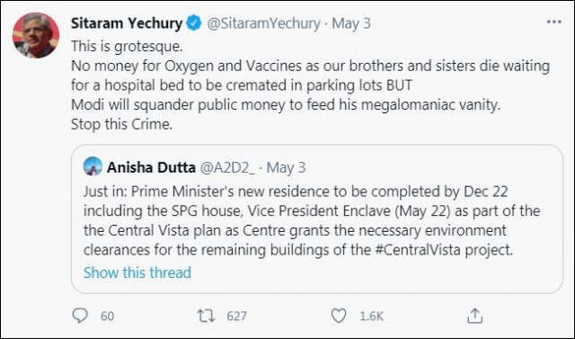Click the @A2D2_ handle
The image size is (575, 339).
tap(227, 167)
